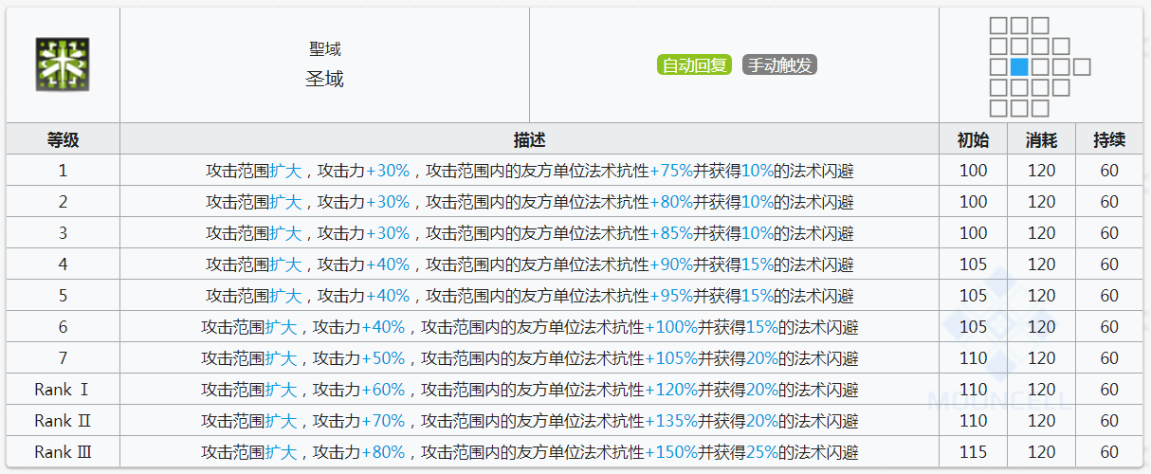The height and width of the screenshot is (474, 1151).
Task: Click initial value 115 in Rank Ⅲ row
Action: (973, 452)
